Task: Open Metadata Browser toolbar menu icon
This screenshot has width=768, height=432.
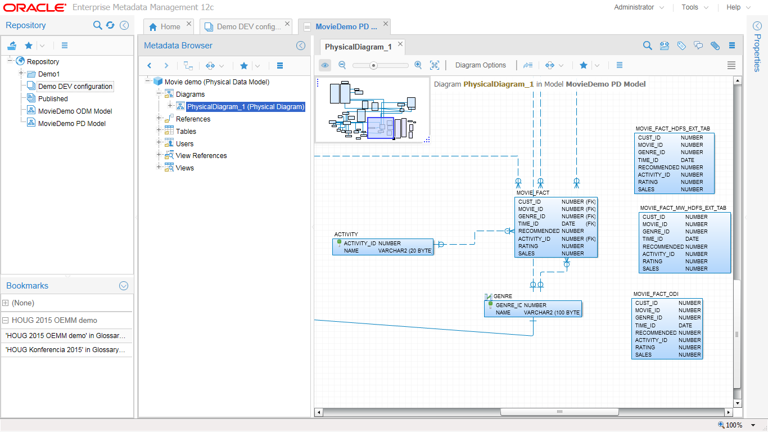Action: (280, 66)
